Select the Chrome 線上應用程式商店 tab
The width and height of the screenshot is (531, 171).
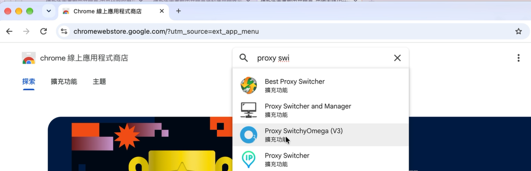[113, 11]
